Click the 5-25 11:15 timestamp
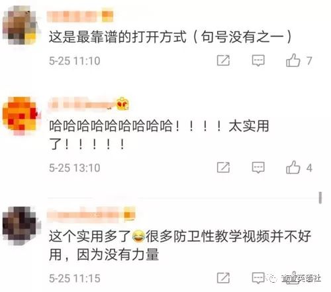The image size is (331, 292). [75, 278]
